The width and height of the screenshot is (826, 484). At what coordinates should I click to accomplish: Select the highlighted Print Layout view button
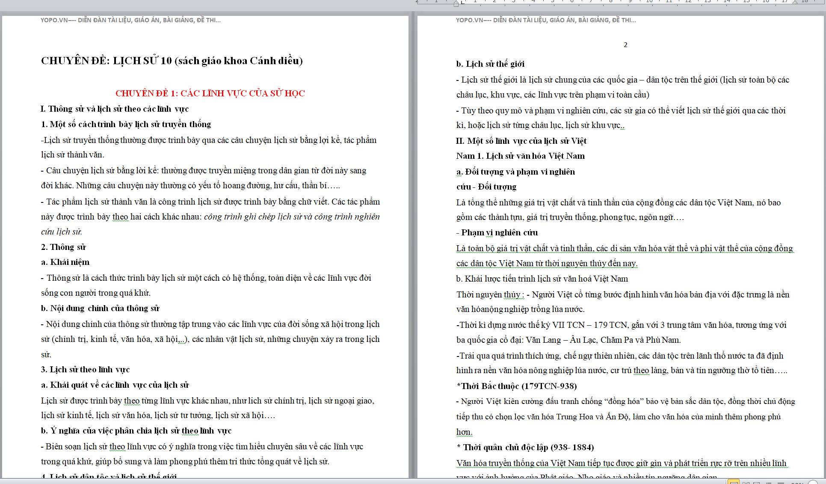(733, 482)
